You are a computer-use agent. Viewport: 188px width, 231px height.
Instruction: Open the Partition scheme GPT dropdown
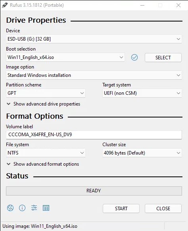point(46,93)
